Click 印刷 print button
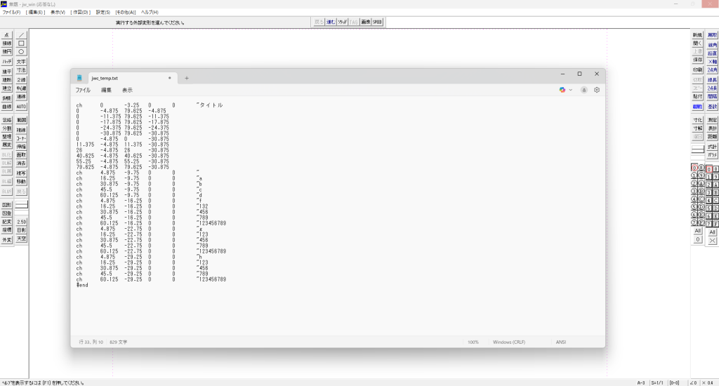The image size is (719, 386). click(x=697, y=69)
